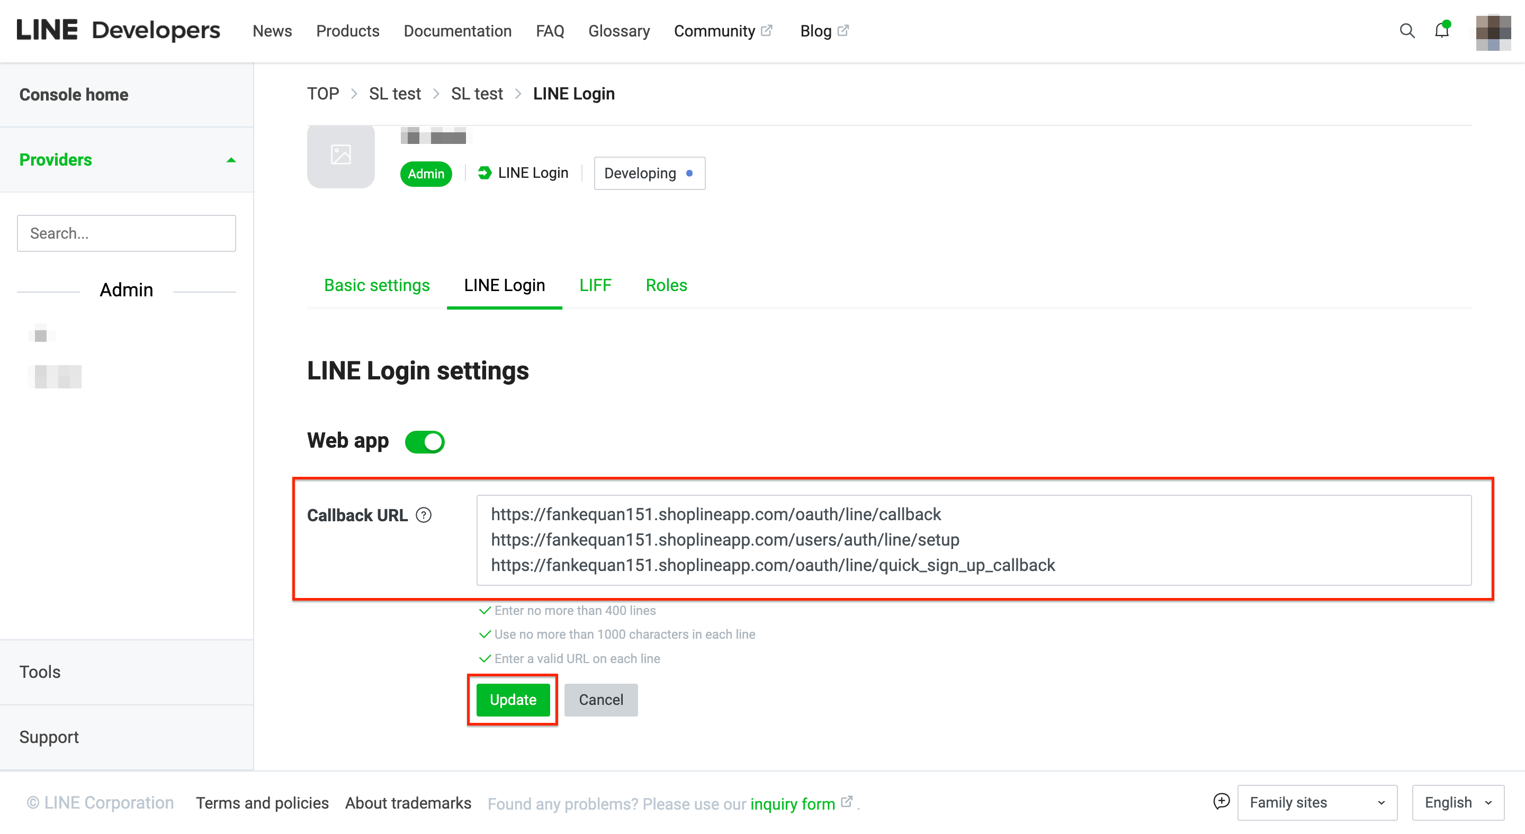Click the LINE Login breadcrumb text
Screen dimensions: 1525x834
[573, 94]
